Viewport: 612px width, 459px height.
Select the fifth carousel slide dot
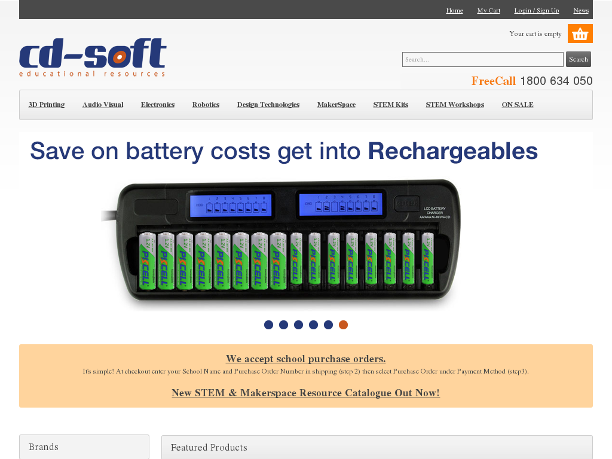click(328, 325)
